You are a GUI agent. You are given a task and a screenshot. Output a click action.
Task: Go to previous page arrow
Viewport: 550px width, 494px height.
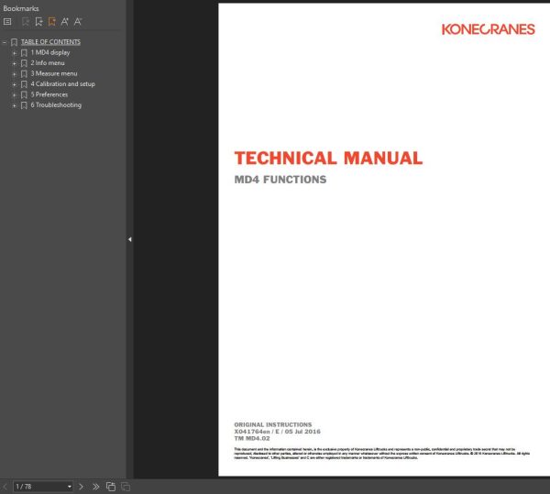click(x=5, y=487)
